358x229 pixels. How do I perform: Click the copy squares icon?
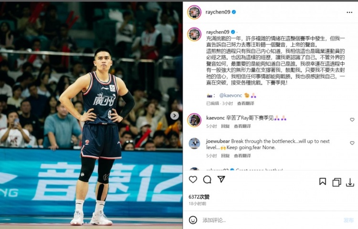tap(337, 182)
